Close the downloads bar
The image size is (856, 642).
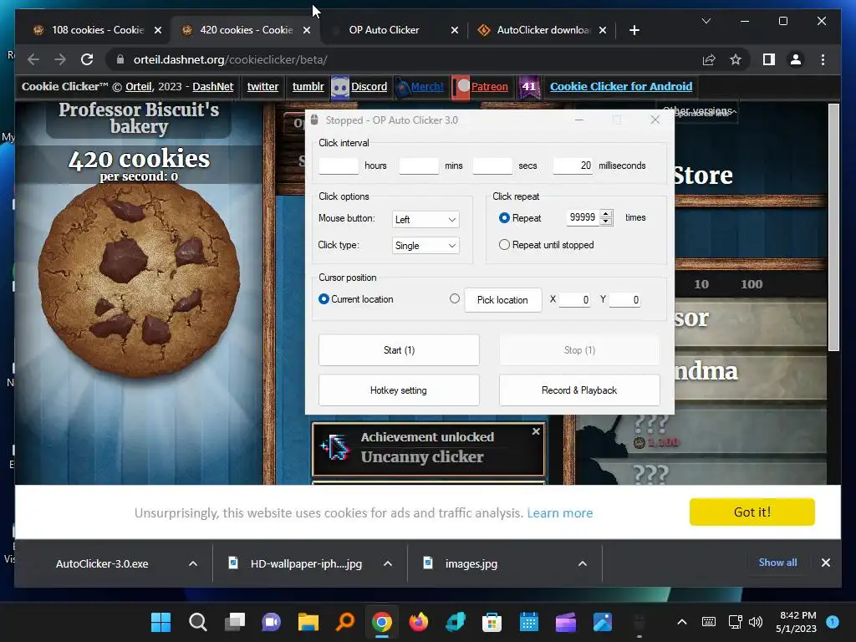[x=825, y=563]
